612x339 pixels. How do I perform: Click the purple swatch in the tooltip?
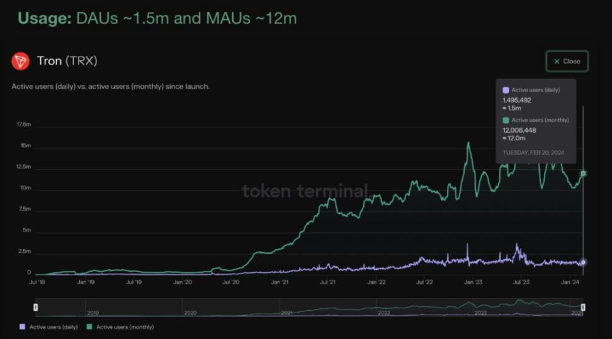[x=506, y=90]
